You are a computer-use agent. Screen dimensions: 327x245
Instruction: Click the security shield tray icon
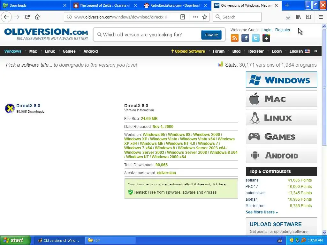point(292,240)
